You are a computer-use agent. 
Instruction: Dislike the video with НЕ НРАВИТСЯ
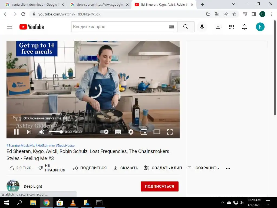(x=52, y=168)
